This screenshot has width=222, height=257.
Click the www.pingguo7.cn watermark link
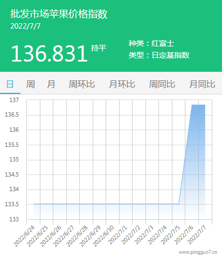point(198,252)
